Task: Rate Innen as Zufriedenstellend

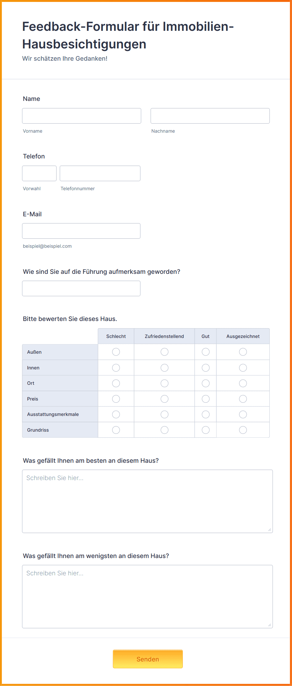Action: click(165, 368)
